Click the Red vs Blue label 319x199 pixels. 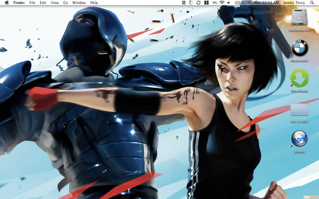299,121
